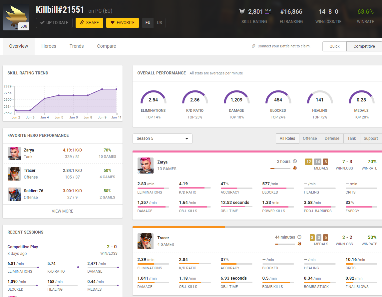Image resolution: width=382 pixels, height=297 pixels.
Task: Filter heroes by Tank role
Action: point(352,138)
